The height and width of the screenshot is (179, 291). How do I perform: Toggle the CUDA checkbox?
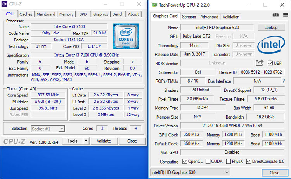(x=208, y=161)
